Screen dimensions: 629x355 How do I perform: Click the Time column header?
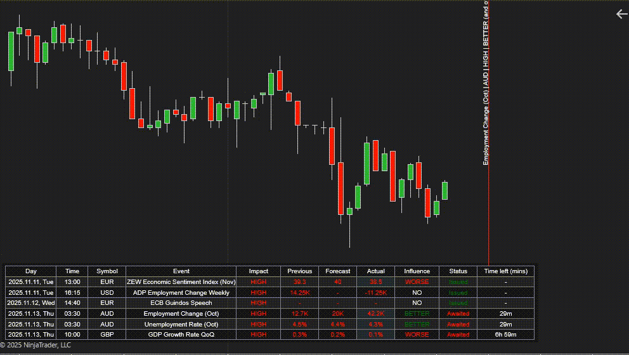coord(72,271)
